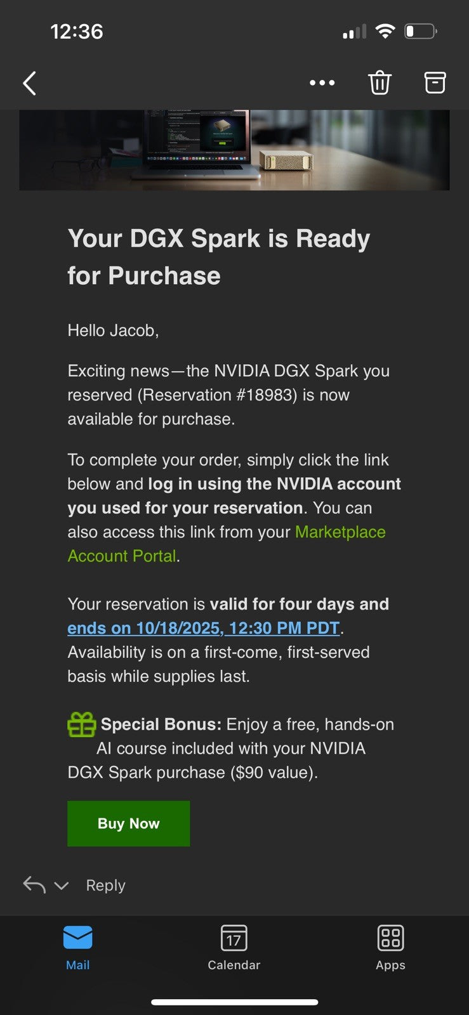This screenshot has height=1015, width=469.
Task: Delete this email using the trash icon
Action: click(x=380, y=82)
